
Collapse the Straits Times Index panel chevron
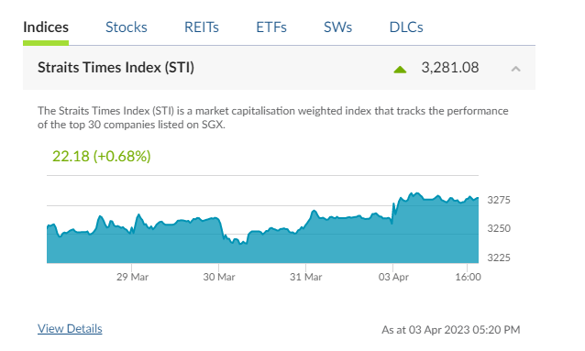[x=515, y=69]
